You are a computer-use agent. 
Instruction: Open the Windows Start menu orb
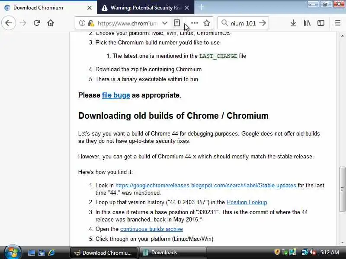pyautogui.click(x=12, y=252)
